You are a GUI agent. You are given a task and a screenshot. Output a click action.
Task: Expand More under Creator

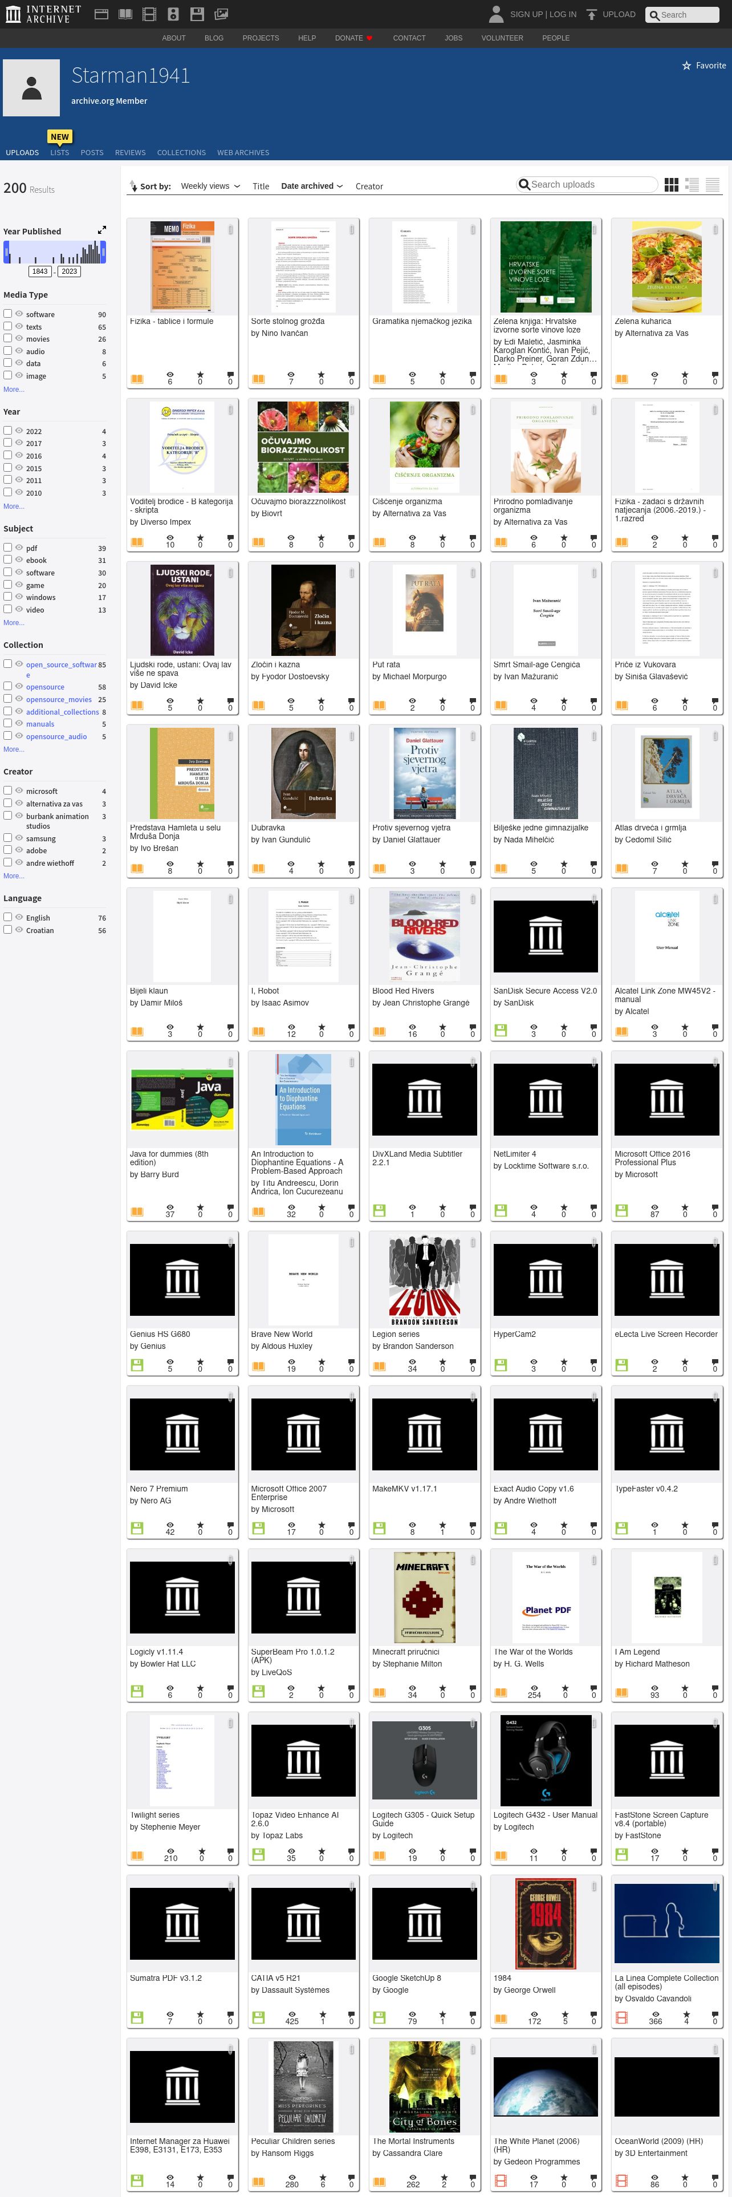point(14,876)
